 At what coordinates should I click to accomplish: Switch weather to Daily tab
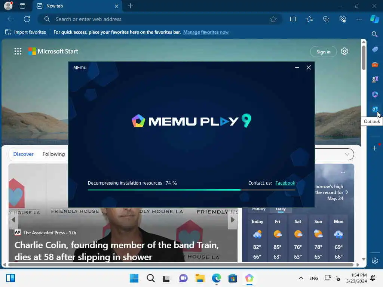tap(281, 209)
